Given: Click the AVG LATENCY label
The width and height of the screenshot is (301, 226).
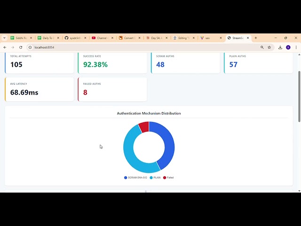Looking at the screenshot, I should (19, 84).
